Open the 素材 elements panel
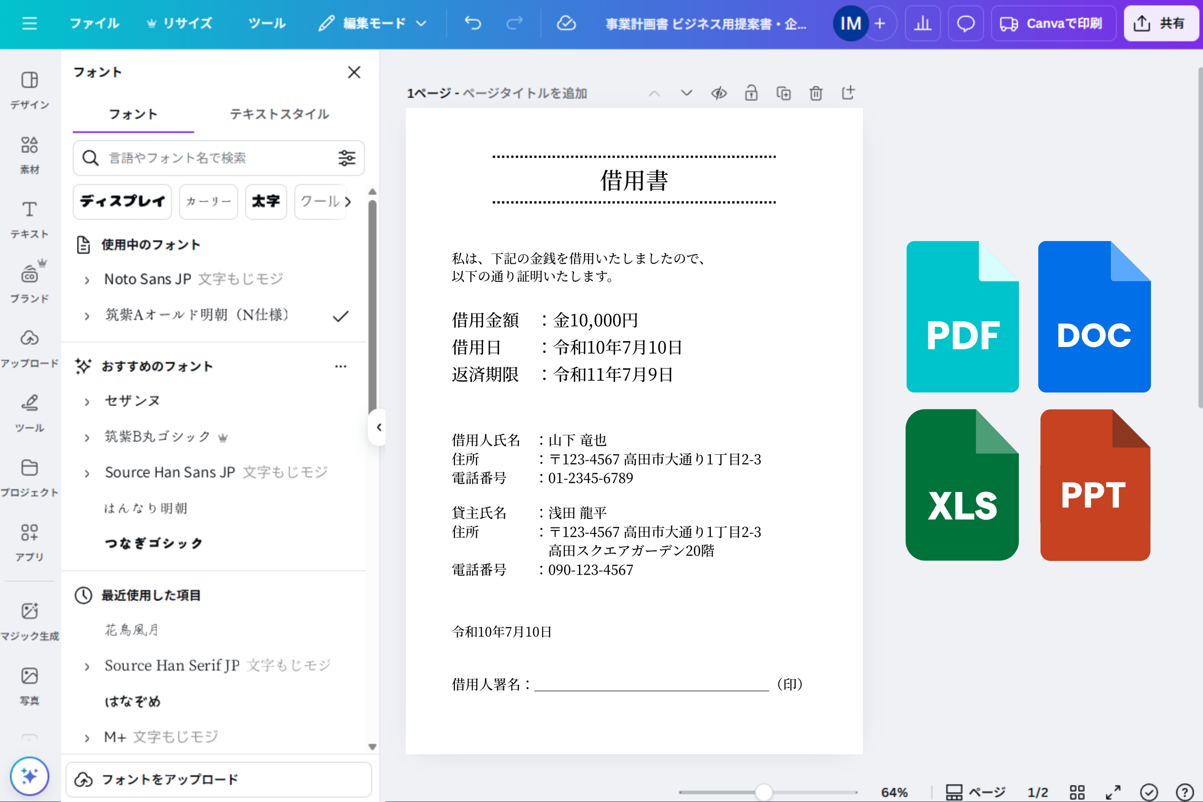1203x802 pixels. click(30, 155)
